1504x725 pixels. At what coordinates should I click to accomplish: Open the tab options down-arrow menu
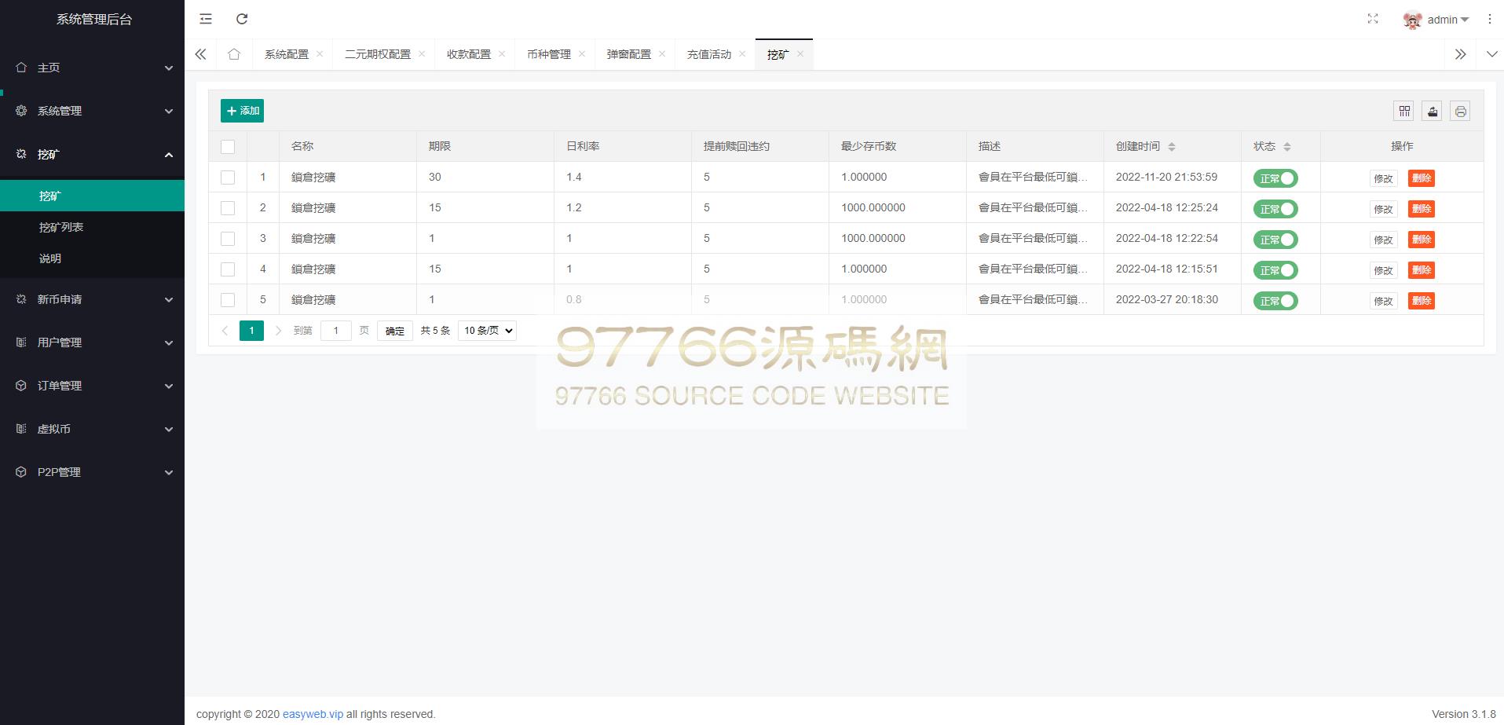pos(1491,54)
